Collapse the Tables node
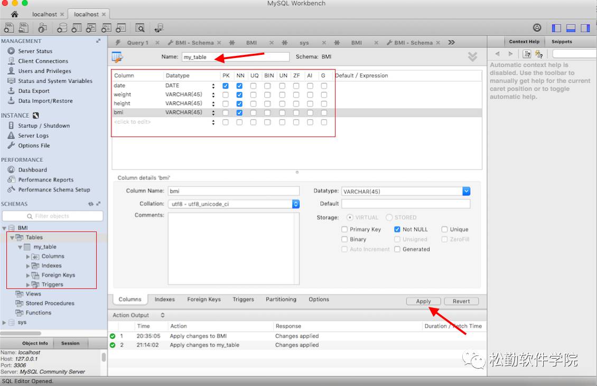This screenshot has height=386, width=597. 12,237
